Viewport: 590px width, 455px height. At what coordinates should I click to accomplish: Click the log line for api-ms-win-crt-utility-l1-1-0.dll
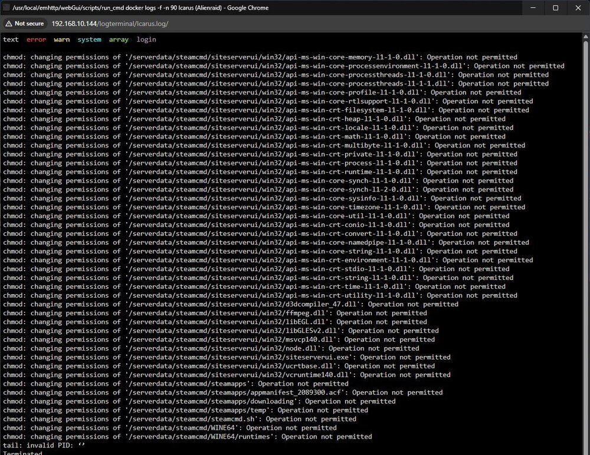point(260,295)
